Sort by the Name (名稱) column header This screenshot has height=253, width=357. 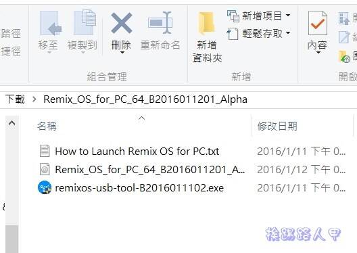point(47,126)
